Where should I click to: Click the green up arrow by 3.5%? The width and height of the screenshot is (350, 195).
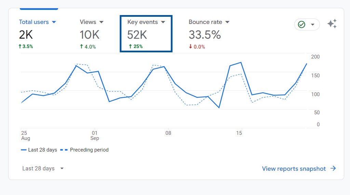pos(20,47)
